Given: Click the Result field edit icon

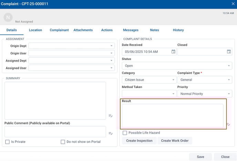Looking at the screenshot, I should coord(228,125).
